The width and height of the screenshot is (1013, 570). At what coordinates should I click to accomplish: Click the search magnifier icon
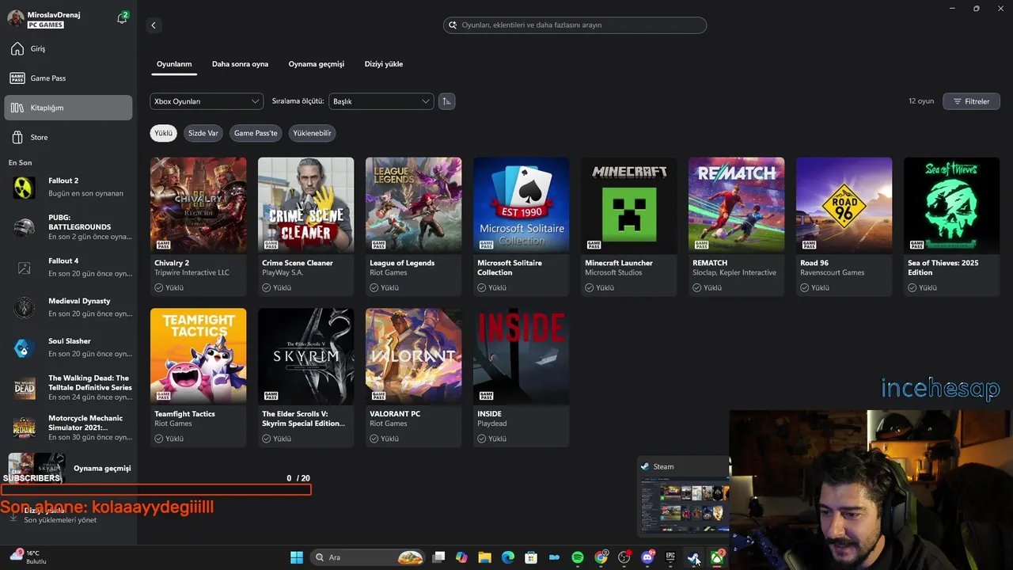tap(453, 25)
